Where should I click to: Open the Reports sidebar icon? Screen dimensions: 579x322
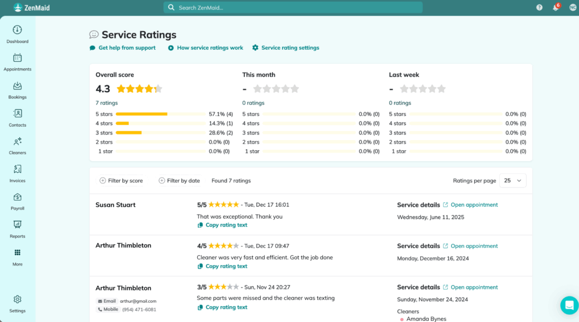[18, 225]
